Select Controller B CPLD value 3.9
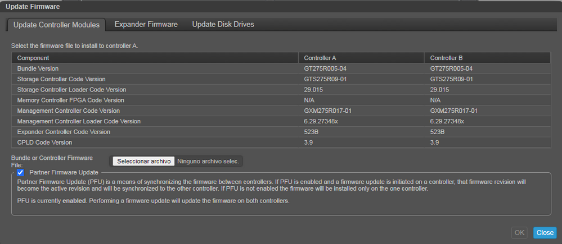Image resolution: width=562 pixels, height=244 pixels. point(435,142)
